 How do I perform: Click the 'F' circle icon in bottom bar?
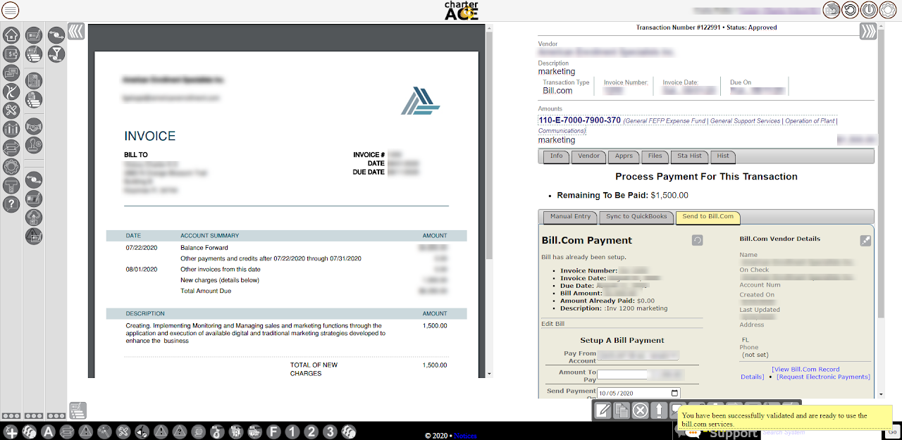coord(274,432)
